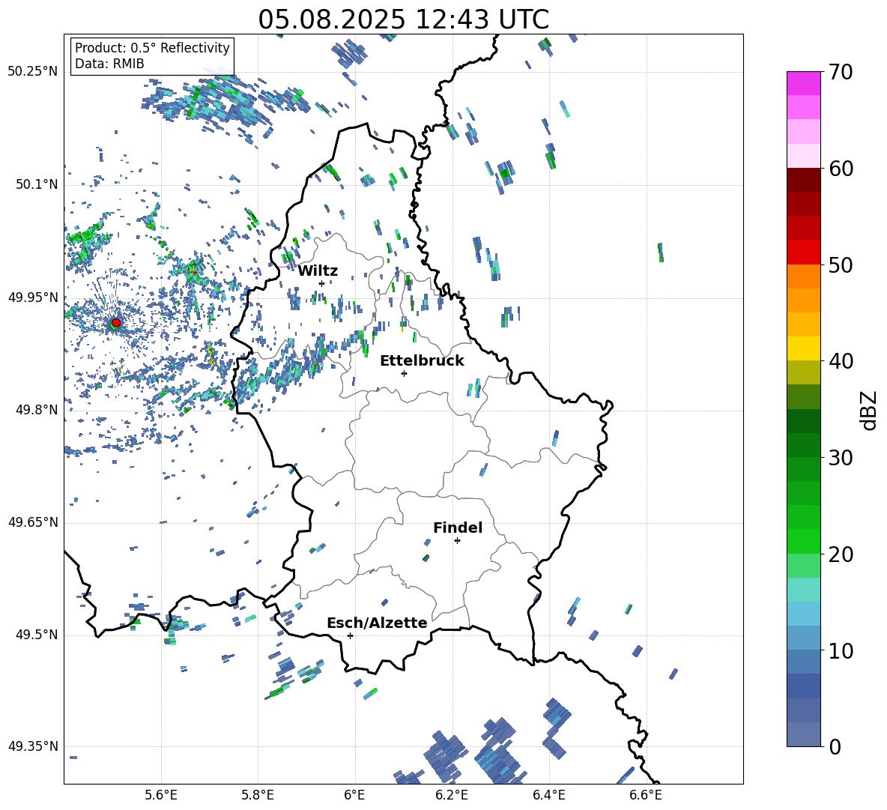Click the colorbar tick label 50
887x810 pixels.
pyautogui.click(x=841, y=265)
